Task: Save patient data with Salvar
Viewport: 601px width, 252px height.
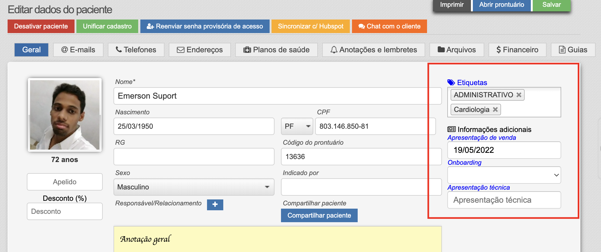Action: pos(551,5)
